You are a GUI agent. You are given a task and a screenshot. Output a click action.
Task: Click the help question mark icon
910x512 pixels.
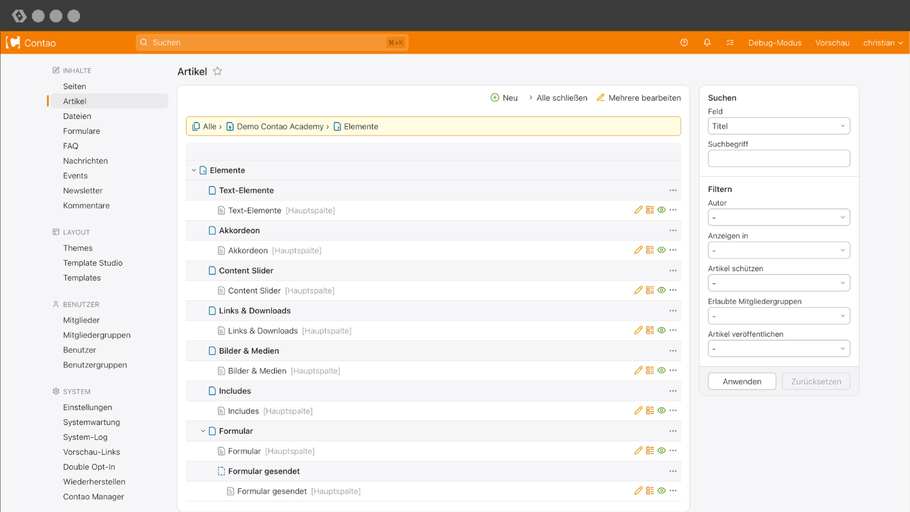[684, 43]
